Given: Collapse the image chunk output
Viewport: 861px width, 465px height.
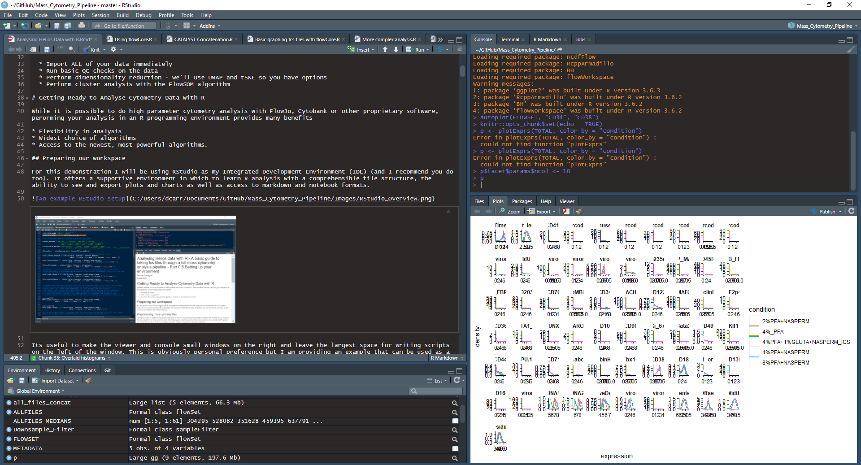Looking at the screenshot, I should coord(448,212).
